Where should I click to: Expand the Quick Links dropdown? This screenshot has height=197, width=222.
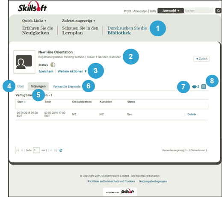tap(34, 21)
